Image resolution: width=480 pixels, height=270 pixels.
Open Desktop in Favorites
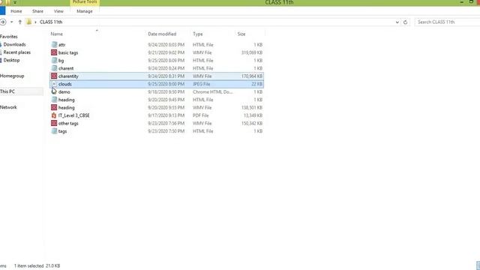coord(11,60)
